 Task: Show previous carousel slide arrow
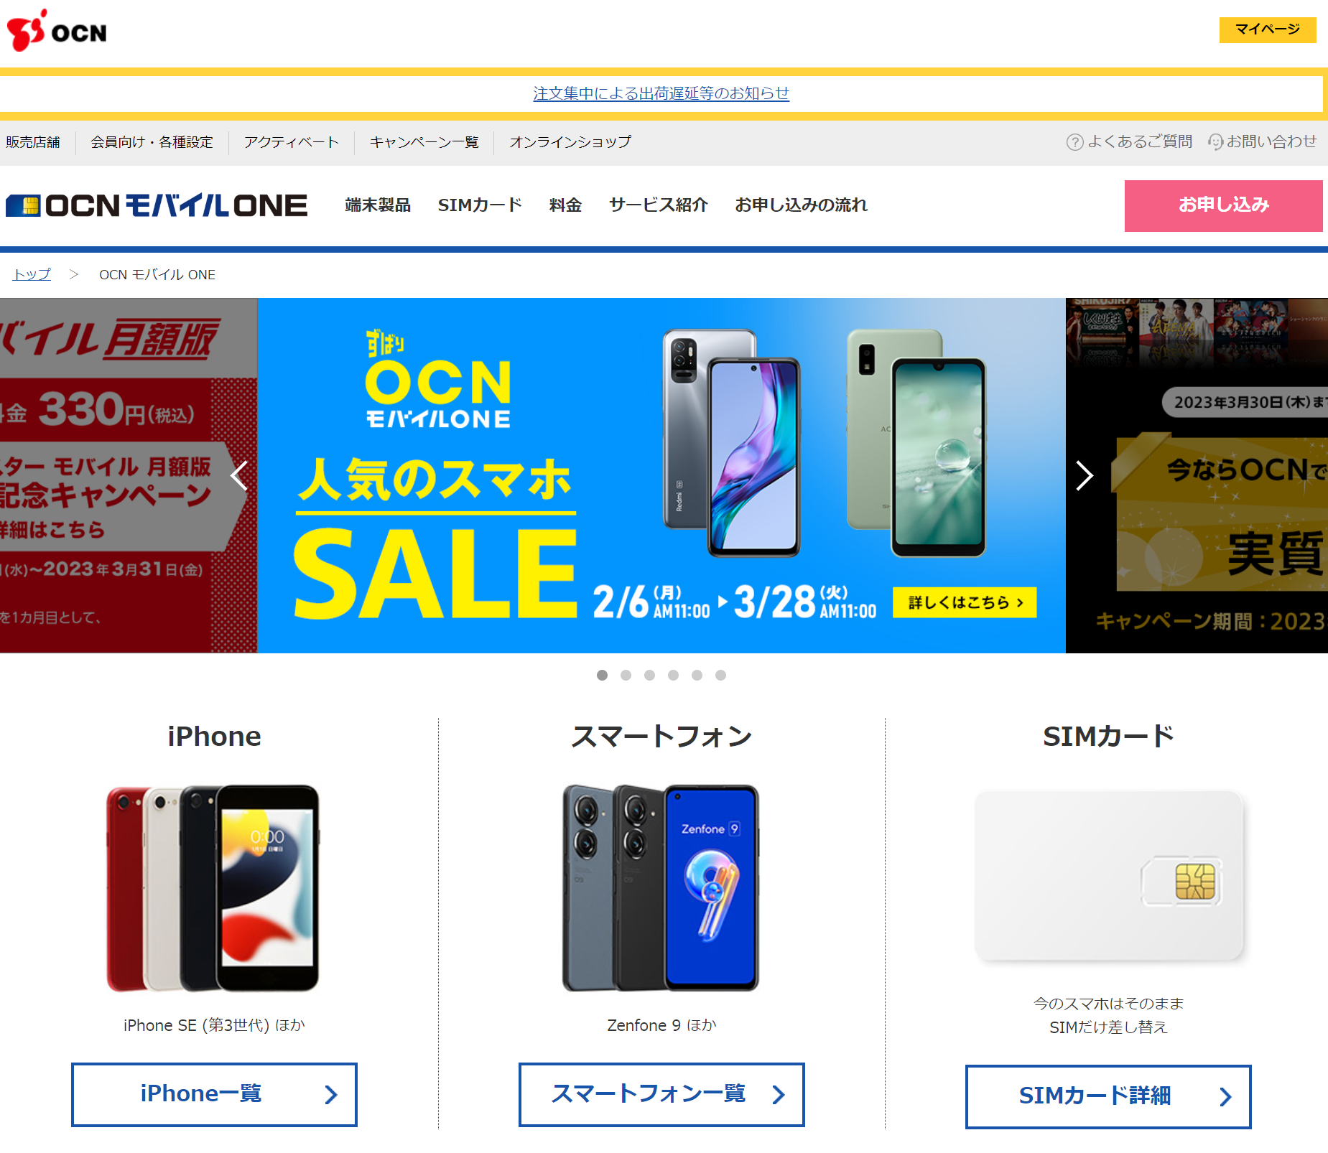coord(239,475)
